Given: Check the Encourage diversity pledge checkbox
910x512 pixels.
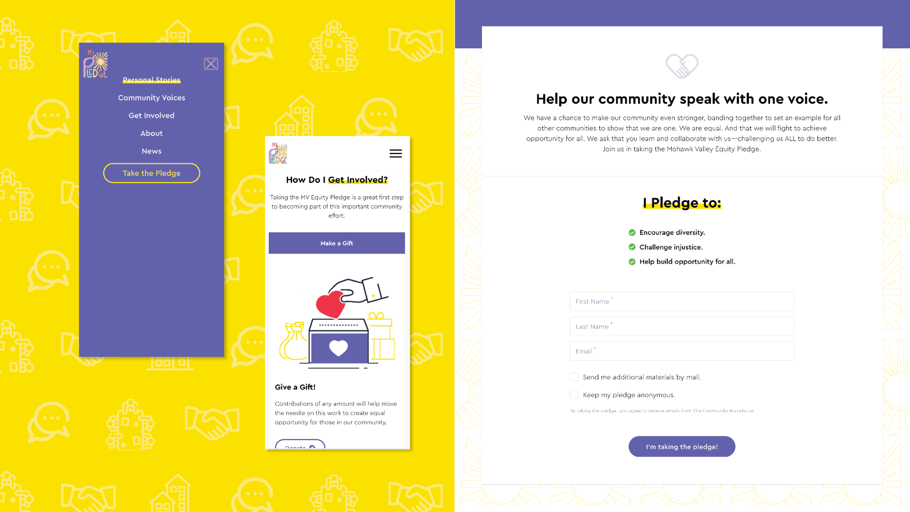Looking at the screenshot, I should coord(632,232).
